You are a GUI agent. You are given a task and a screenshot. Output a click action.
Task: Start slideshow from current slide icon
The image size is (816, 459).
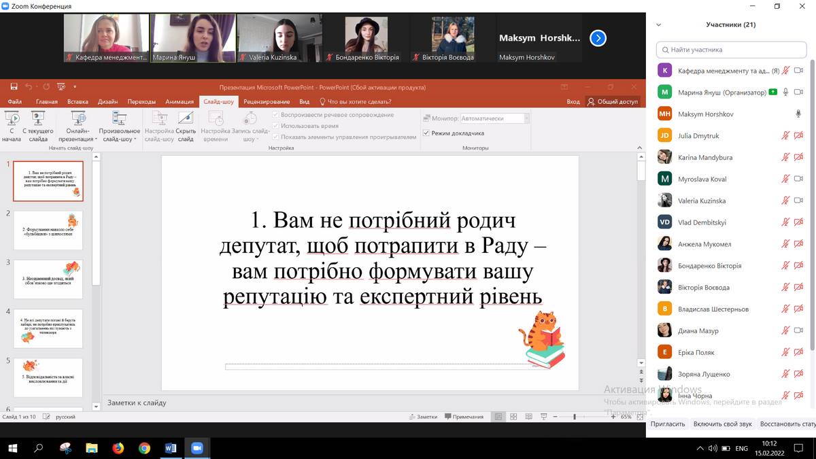tap(38, 119)
